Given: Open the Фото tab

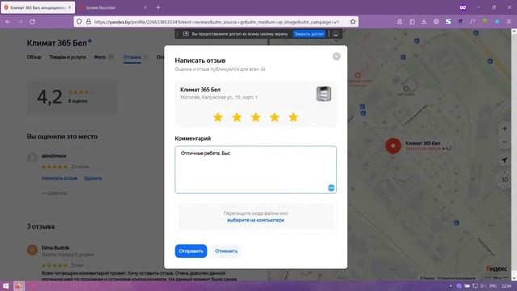Looking at the screenshot, I should click(x=99, y=57).
